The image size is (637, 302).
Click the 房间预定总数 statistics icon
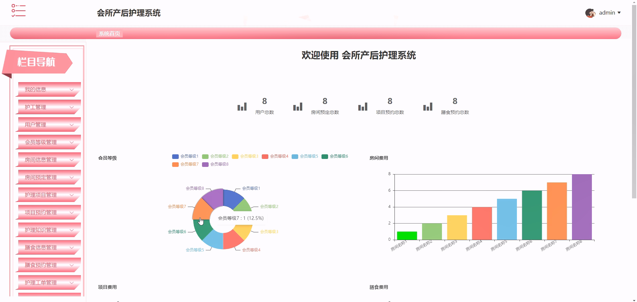298,107
